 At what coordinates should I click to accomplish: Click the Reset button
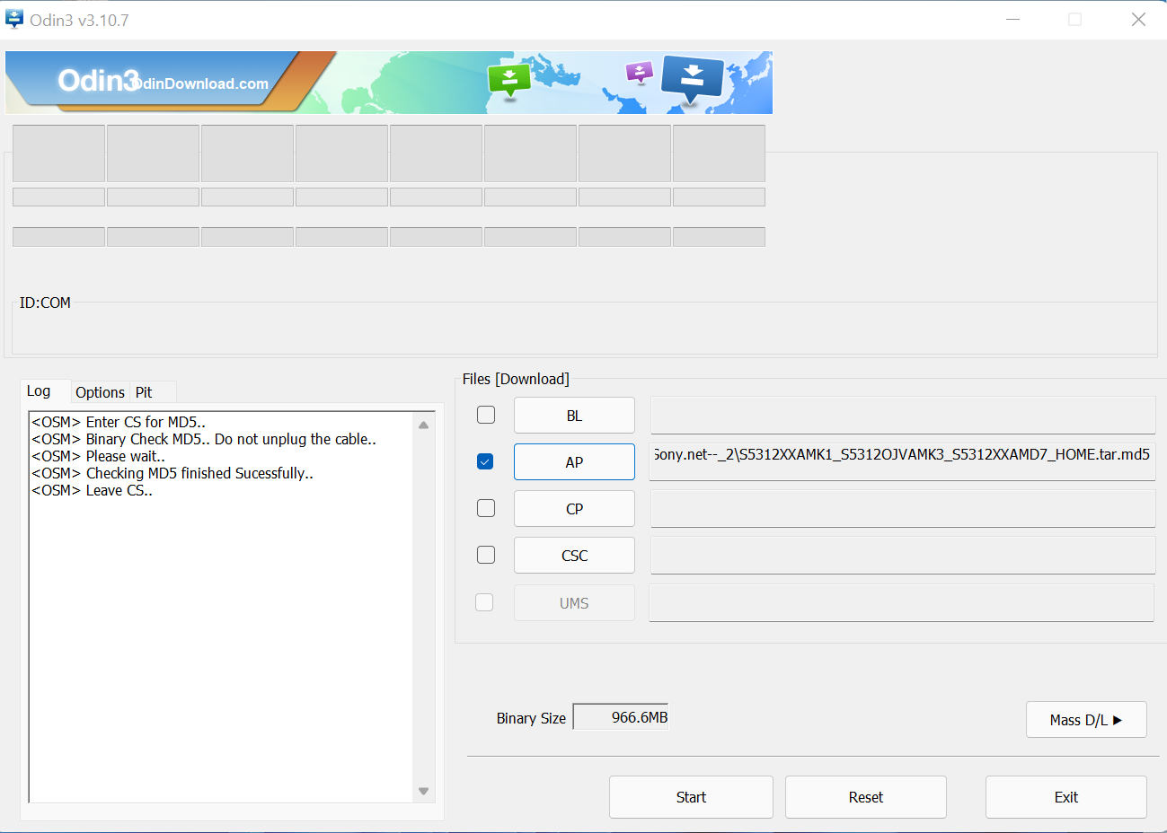(865, 797)
